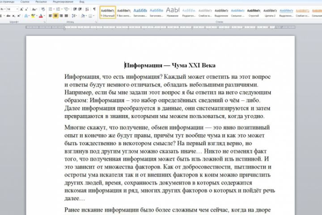This screenshot has width=322, height=215.
Task: Select the Обычный style
Action: [x=108, y=13]
